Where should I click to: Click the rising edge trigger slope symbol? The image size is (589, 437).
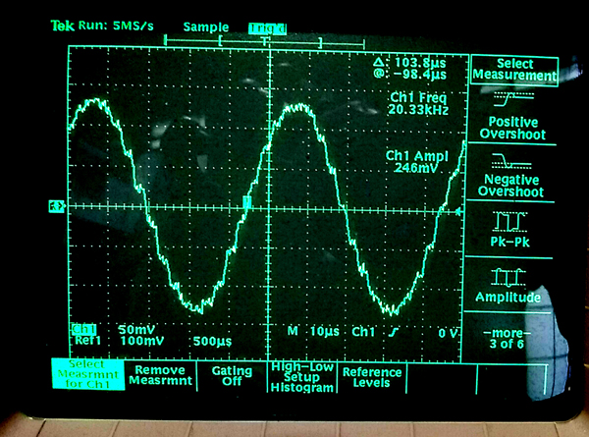[x=394, y=332]
